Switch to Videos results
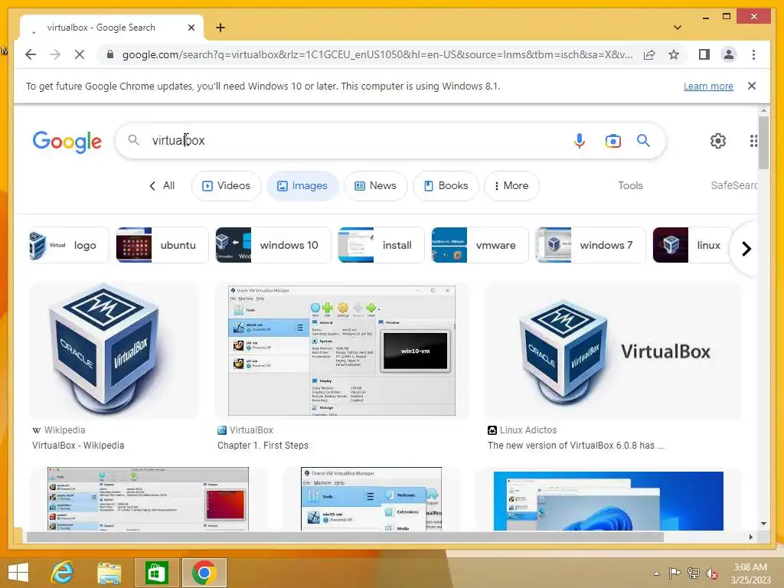 226,185
